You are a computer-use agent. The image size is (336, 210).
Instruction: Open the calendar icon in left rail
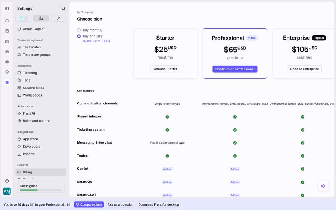7,31
